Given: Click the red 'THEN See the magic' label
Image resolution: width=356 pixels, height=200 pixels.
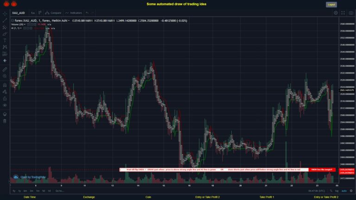Looking at the screenshot, I should tap(322, 169).
